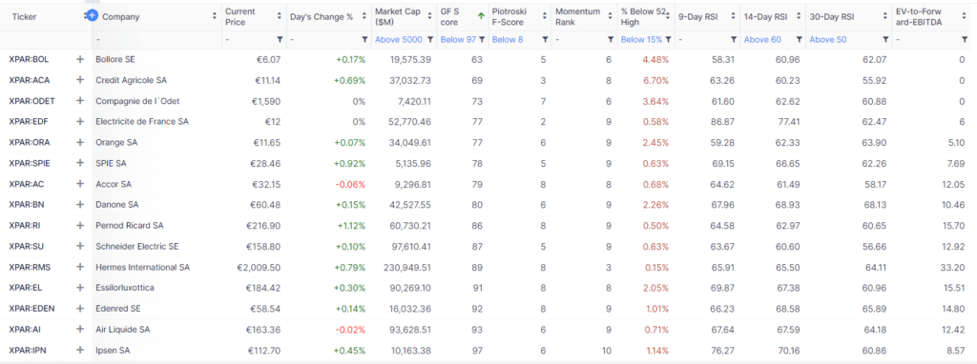Click the blue add column plus icon
Viewport: 977px width, 364px height.
coord(93,14)
